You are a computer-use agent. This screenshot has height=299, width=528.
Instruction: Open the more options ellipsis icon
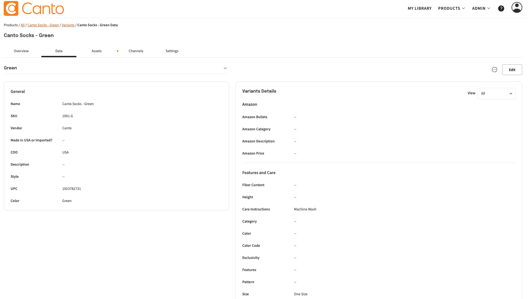(494, 70)
